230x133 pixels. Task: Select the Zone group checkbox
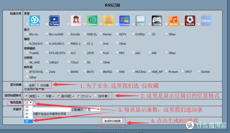[x=47, y=71]
